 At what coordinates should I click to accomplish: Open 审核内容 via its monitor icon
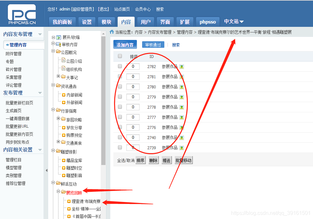tap(58, 44)
